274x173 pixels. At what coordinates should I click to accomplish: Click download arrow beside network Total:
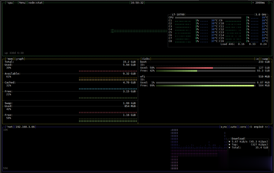(229, 148)
